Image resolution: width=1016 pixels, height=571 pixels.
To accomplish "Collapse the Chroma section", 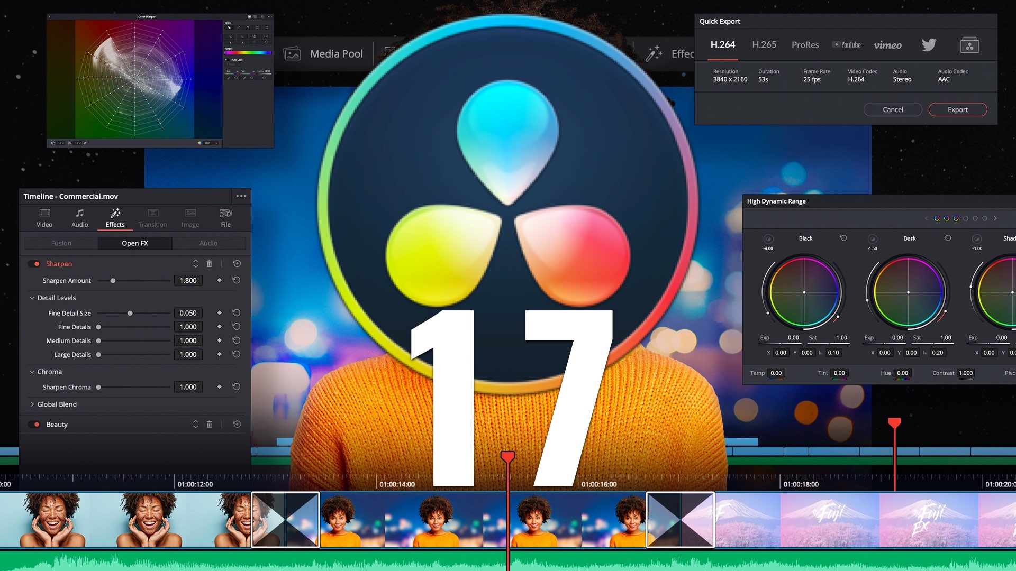I will [32, 372].
